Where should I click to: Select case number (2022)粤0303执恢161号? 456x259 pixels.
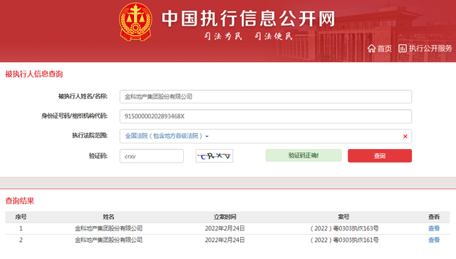coord(344,240)
